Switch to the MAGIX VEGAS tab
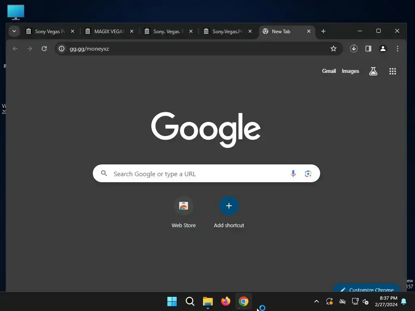The image size is (415, 311). tap(109, 32)
